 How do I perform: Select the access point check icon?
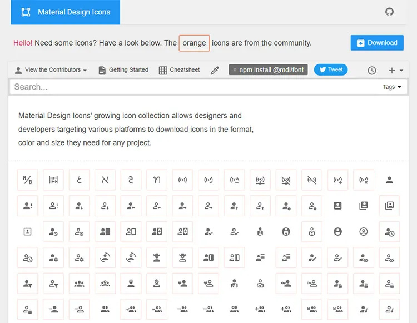pyautogui.click(x=209, y=180)
